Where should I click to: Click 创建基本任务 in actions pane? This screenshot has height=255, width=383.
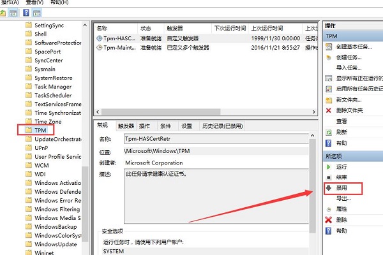354,47
